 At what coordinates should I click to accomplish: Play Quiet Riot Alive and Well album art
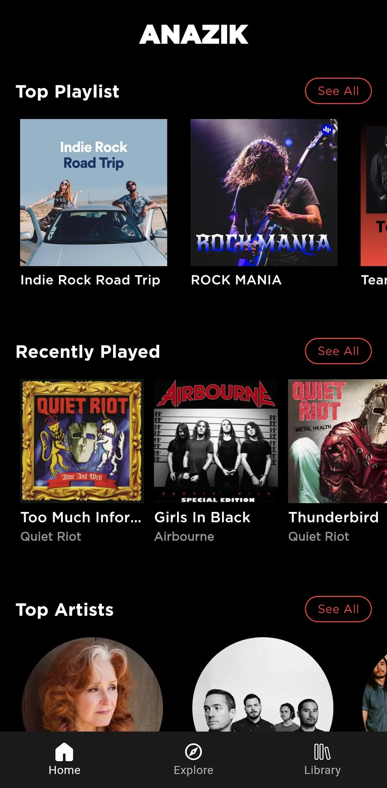(x=82, y=441)
